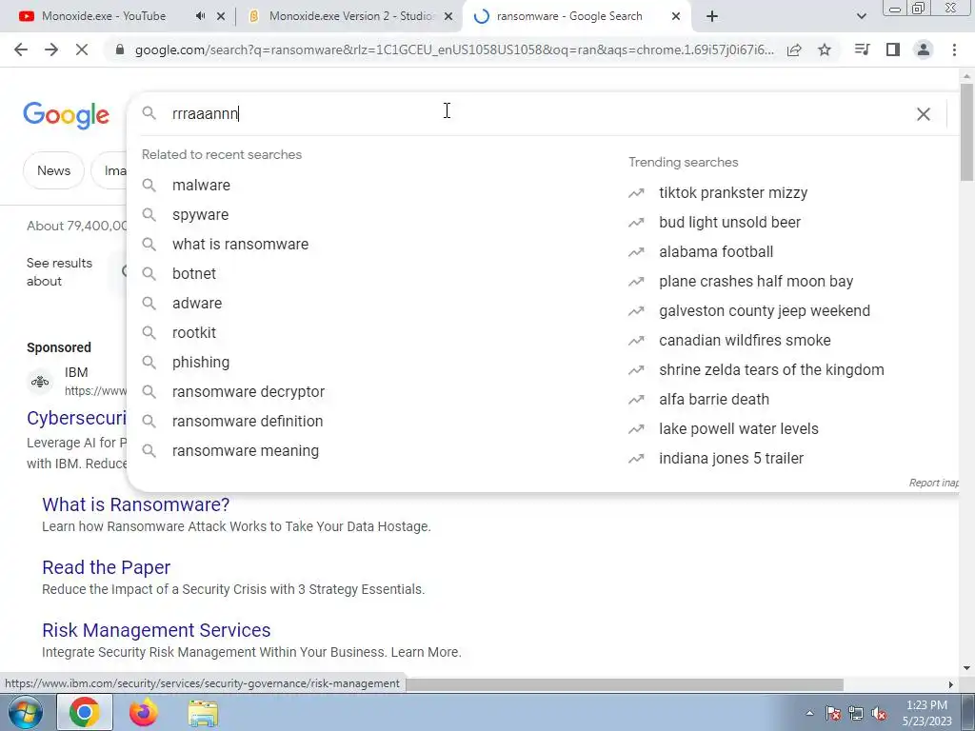975x731 pixels.
Task: Open the Action Center flag icon
Action: click(833, 714)
